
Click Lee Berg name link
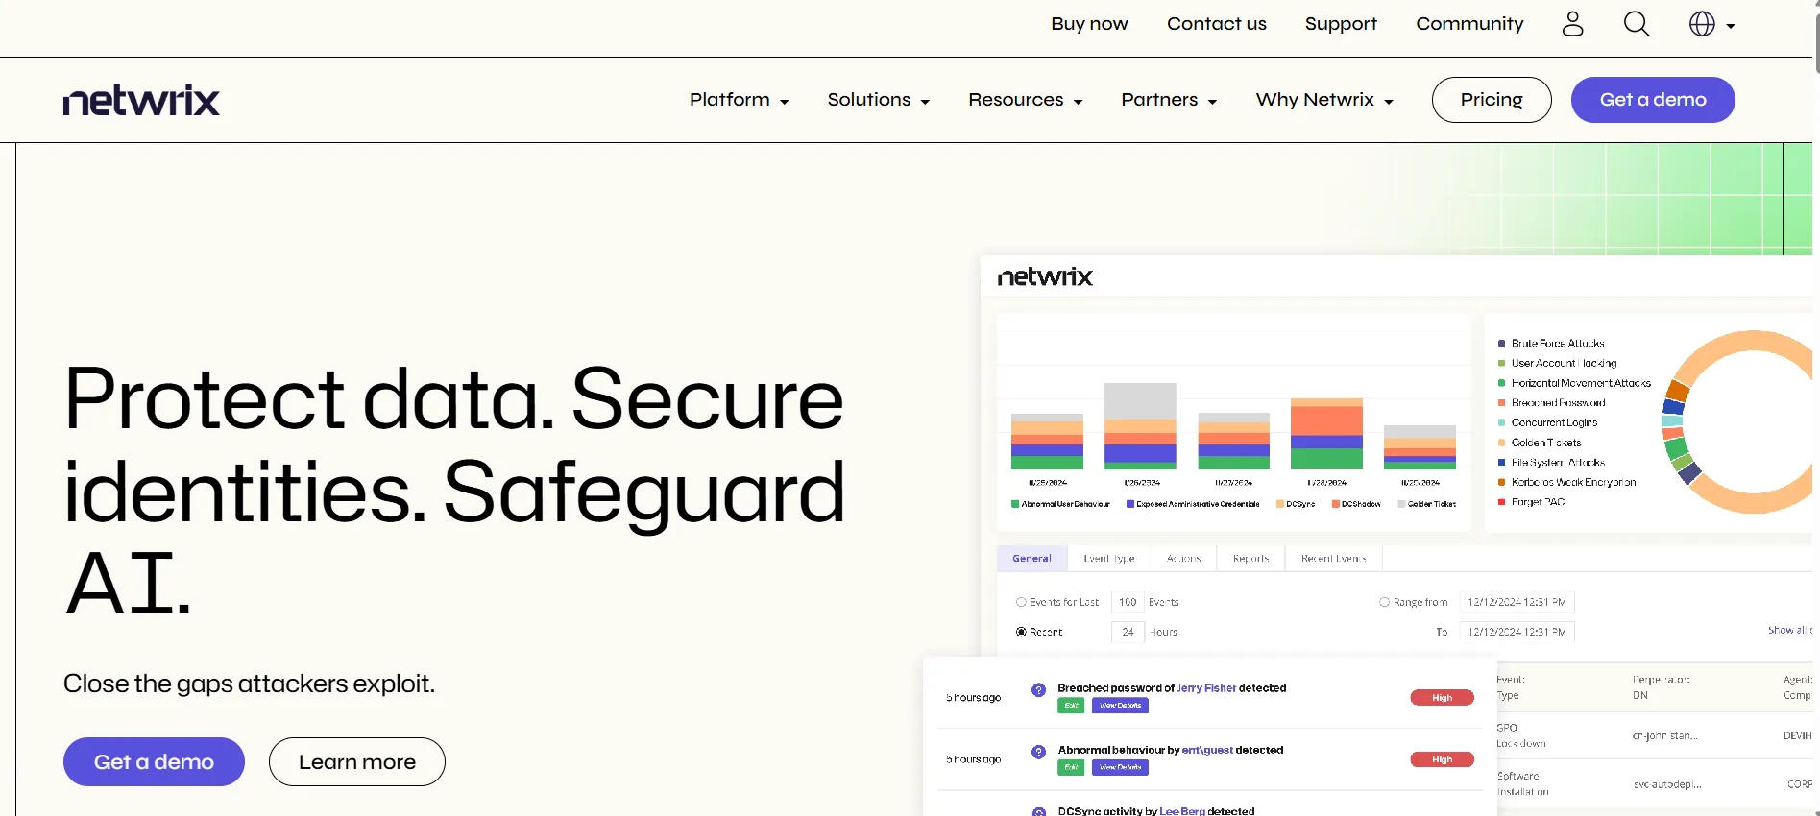tap(1182, 810)
